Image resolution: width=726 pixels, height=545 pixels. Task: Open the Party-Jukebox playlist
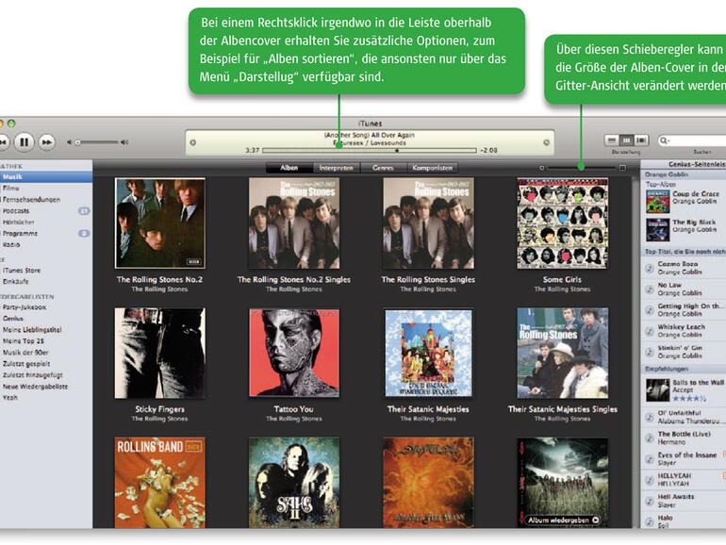46,307
